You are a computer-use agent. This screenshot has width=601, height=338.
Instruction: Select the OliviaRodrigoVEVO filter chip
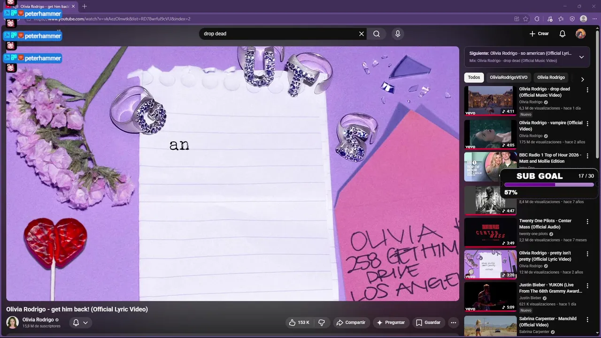coord(509,77)
